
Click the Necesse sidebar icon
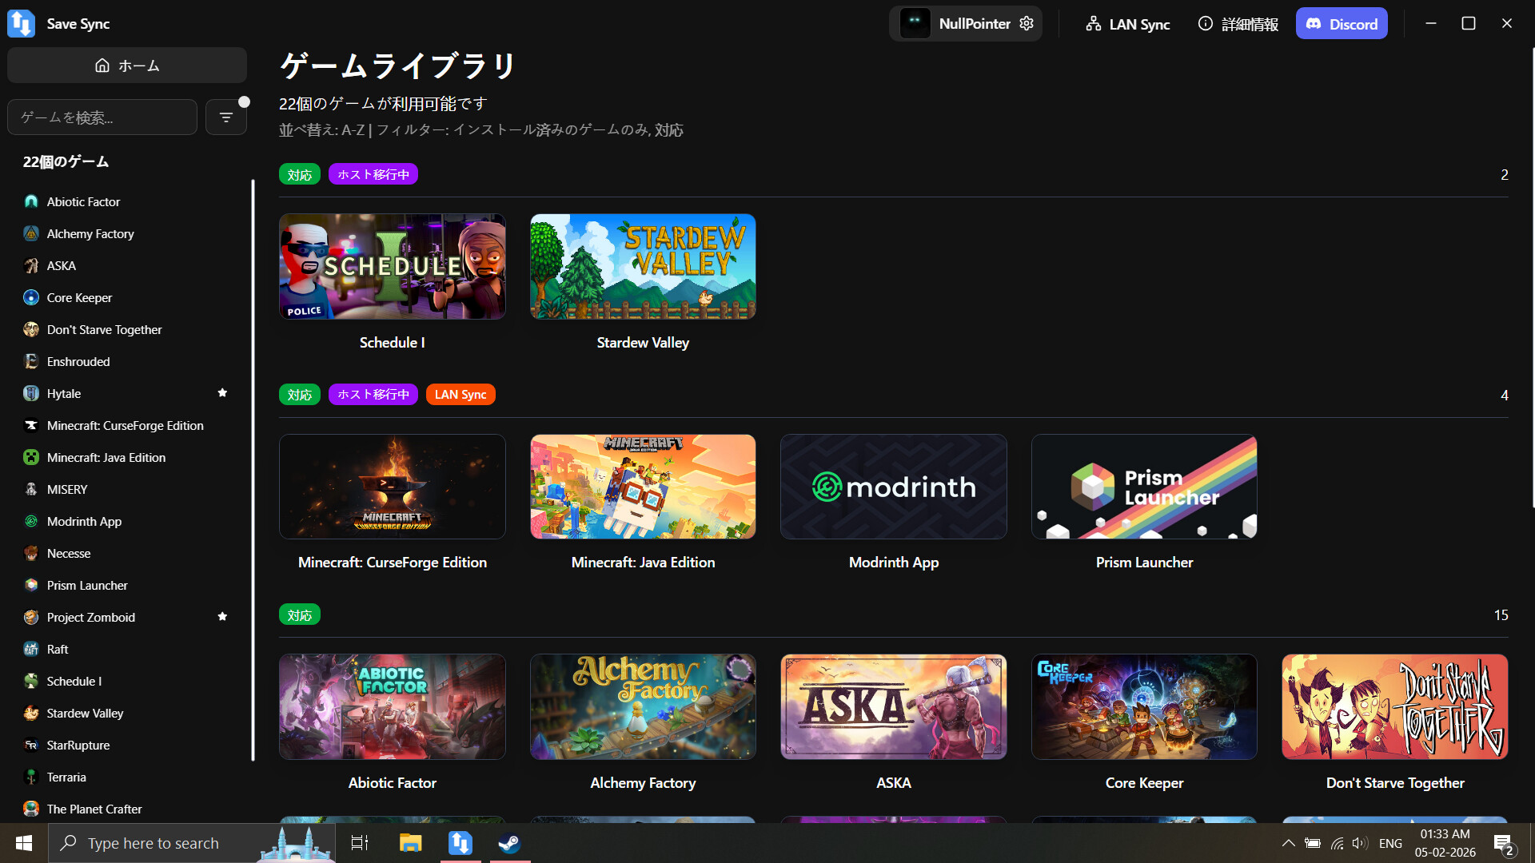pos(31,553)
